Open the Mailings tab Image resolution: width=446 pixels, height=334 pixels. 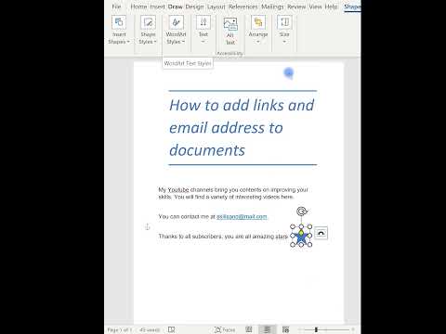[272, 6]
